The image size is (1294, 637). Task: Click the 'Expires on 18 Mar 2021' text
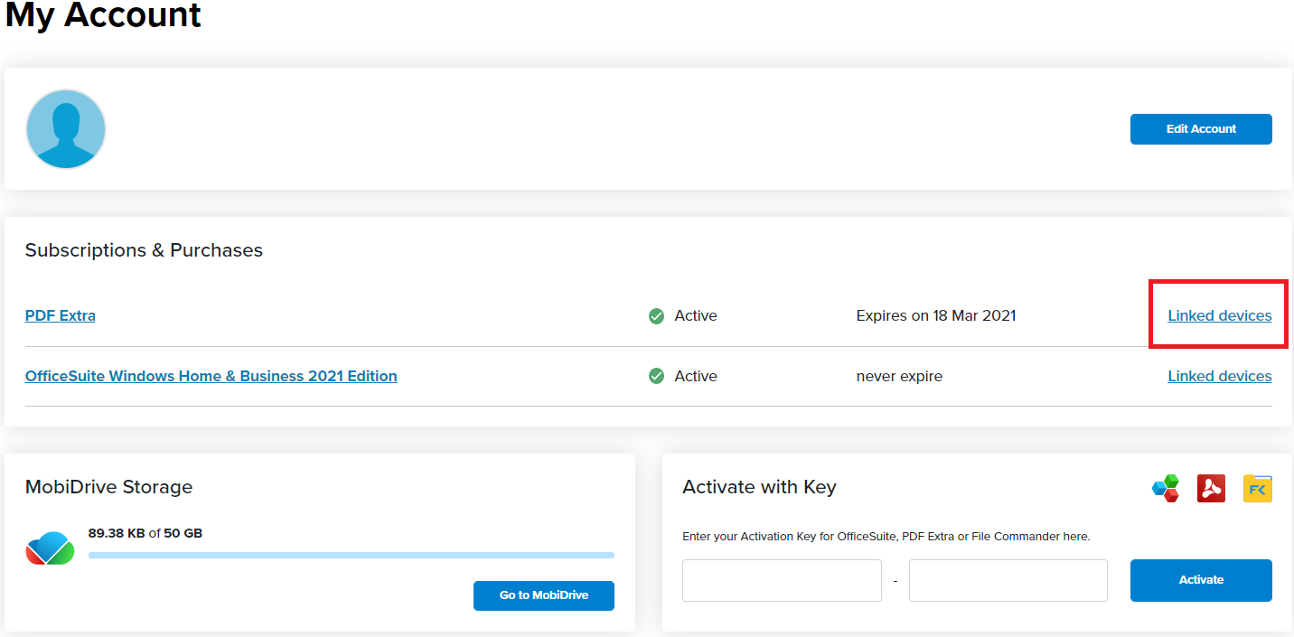(x=936, y=315)
